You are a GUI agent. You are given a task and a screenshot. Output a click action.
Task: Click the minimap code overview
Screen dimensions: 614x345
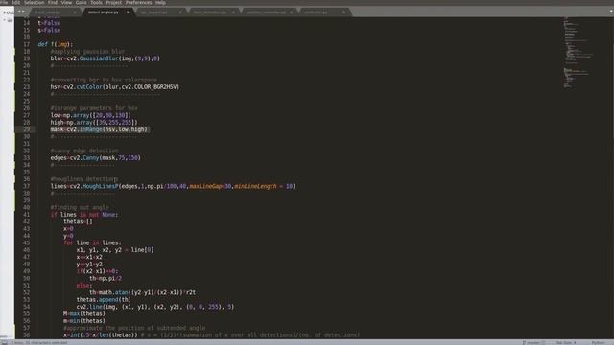click(578, 52)
